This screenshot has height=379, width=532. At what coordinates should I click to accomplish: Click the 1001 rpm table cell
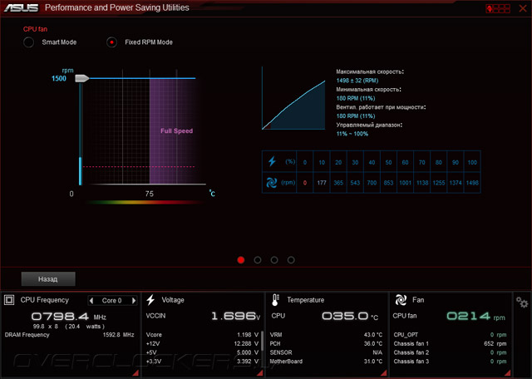(405, 183)
